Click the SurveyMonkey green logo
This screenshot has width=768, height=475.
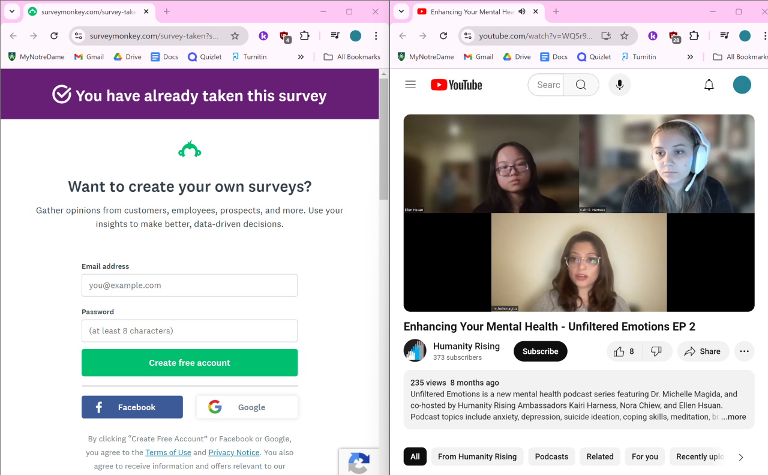point(190,149)
